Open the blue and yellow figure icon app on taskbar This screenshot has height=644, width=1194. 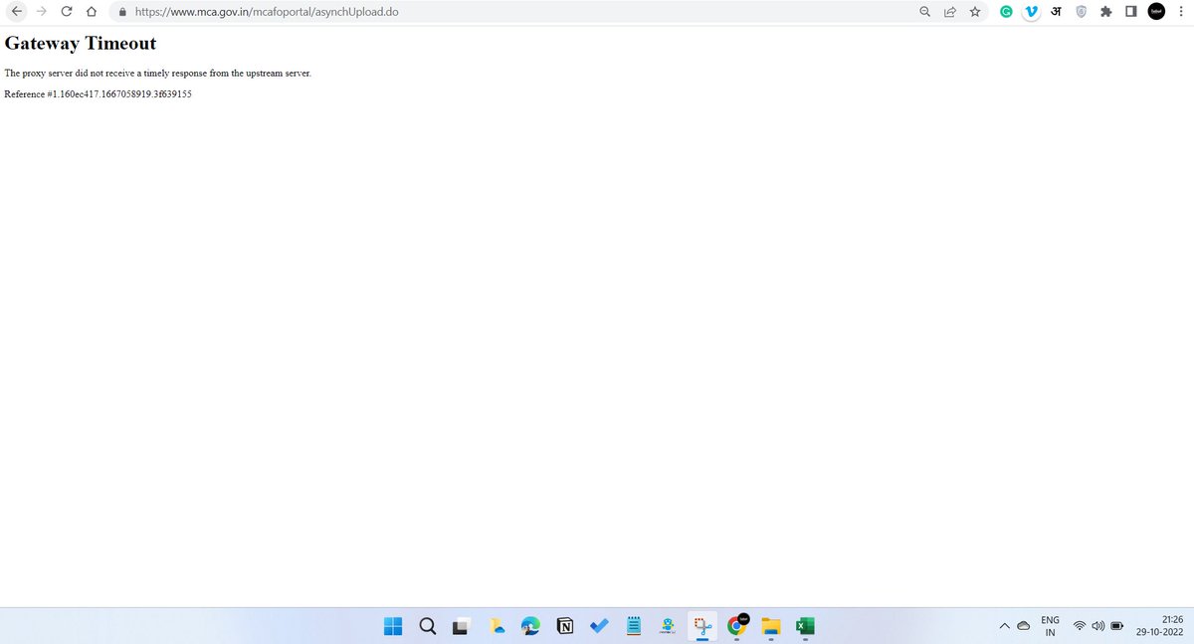coord(669,626)
